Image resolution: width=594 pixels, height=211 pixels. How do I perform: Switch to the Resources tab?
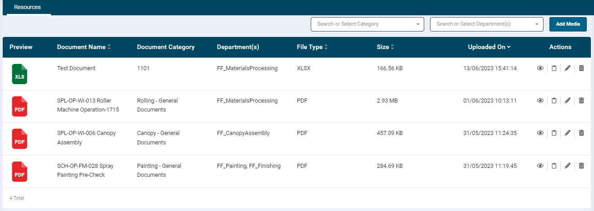[27, 8]
